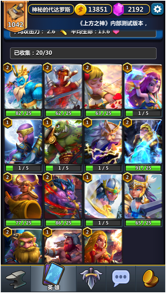The image size is (166, 293).
Task: Select the 英雄 heroes cards tab
Action: click(x=53, y=277)
